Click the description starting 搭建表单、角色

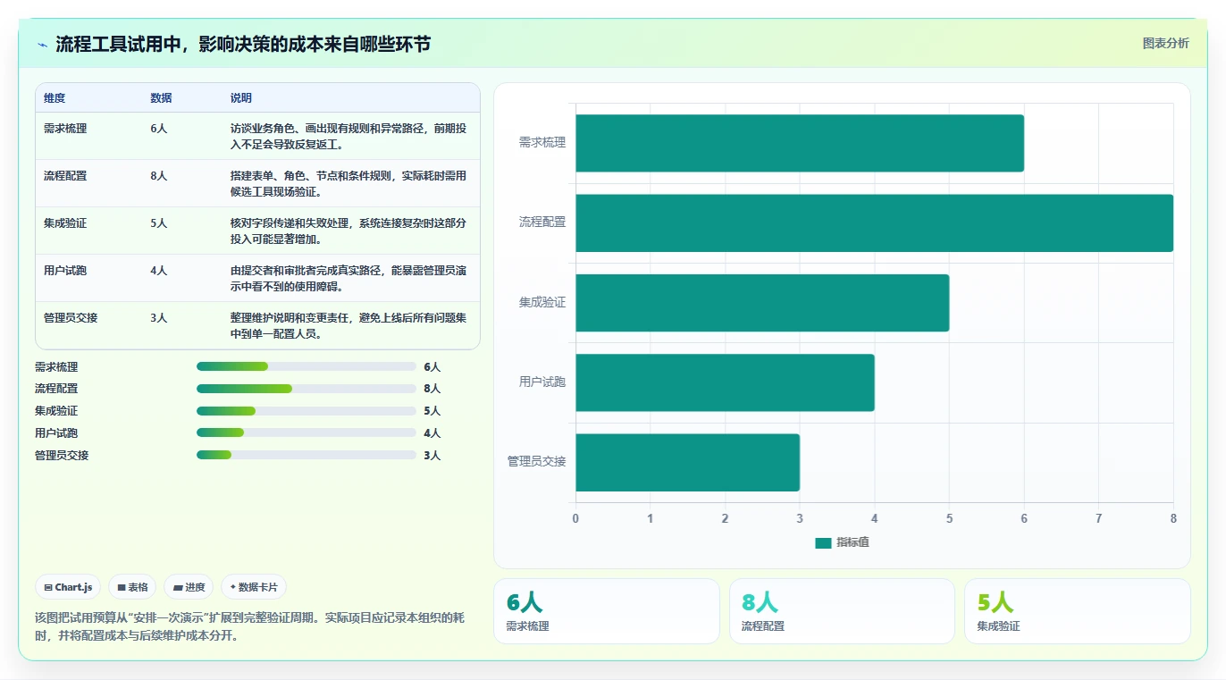coord(348,183)
